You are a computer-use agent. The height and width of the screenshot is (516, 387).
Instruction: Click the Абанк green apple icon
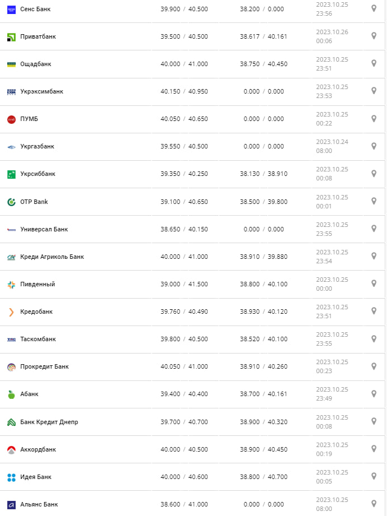click(x=11, y=394)
